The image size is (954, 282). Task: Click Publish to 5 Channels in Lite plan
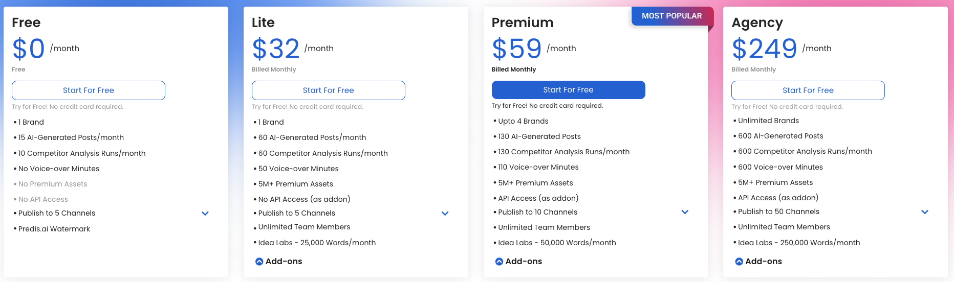click(x=296, y=214)
